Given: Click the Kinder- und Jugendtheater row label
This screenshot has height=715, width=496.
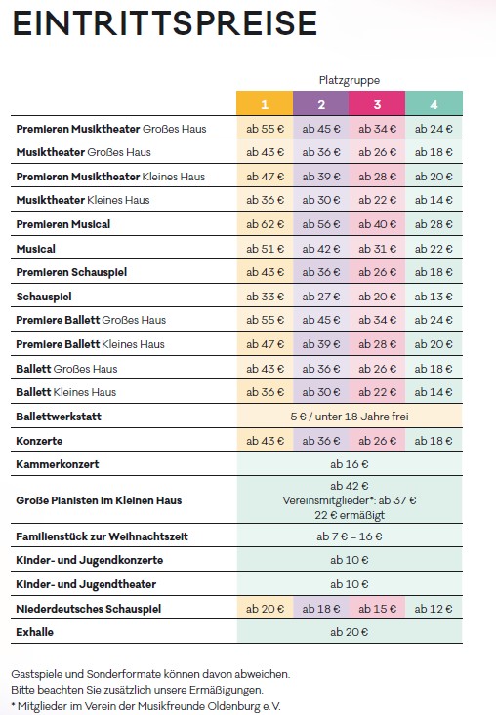Looking at the screenshot, I should (x=86, y=584).
